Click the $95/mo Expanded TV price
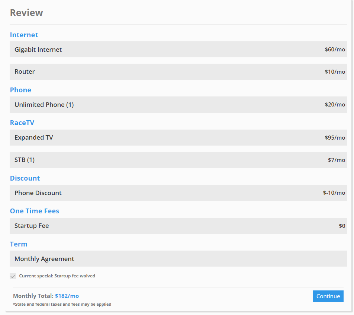The height and width of the screenshot is (315, 354). point(335,138)
